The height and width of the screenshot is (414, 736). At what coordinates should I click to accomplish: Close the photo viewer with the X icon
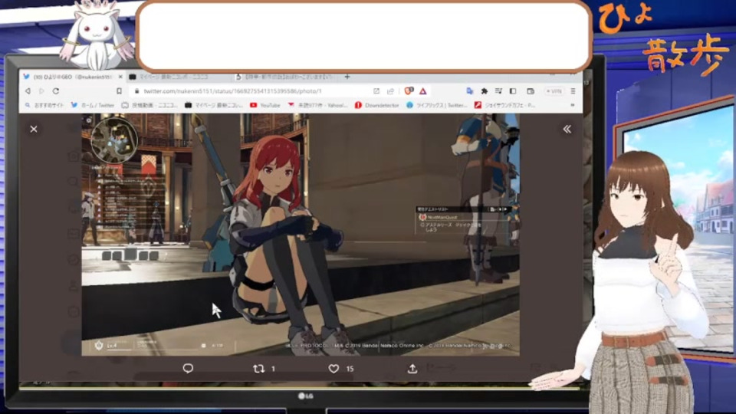[x=34, y=129]
